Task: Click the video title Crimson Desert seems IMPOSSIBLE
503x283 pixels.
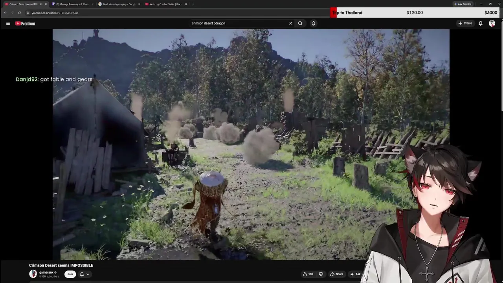Action: (61, 265)
